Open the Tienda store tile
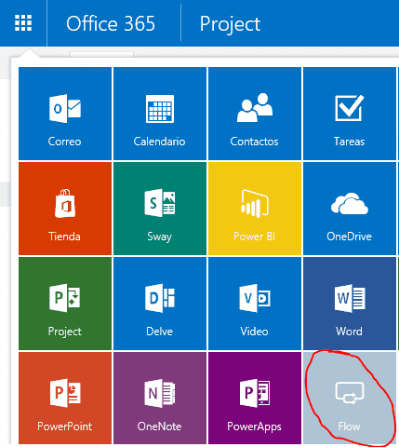The width and height of the screenshot is (399, 447). click(x=65, y=209)
